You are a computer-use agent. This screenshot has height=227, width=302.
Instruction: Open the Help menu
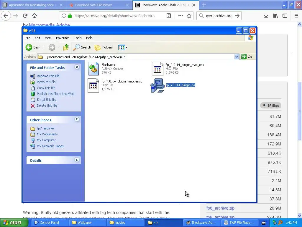pos(89,38)
